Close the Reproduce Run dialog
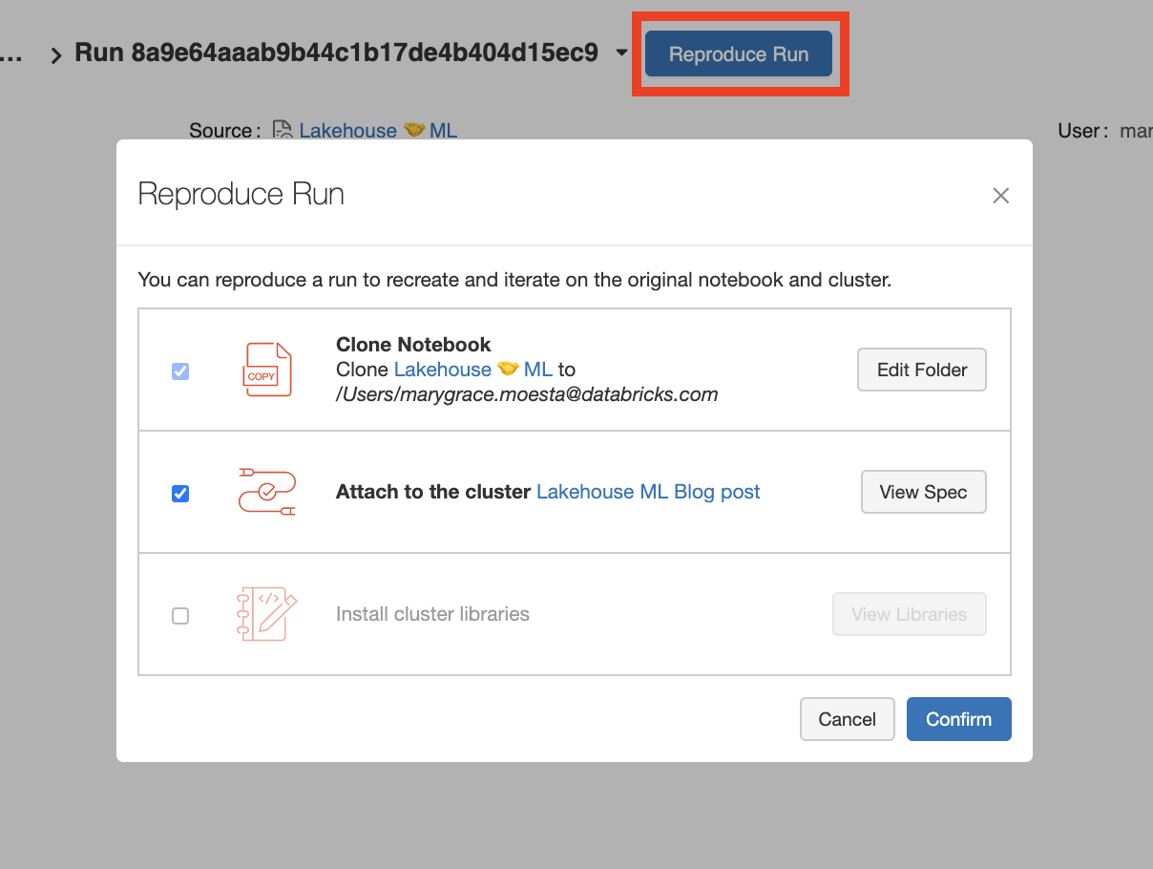The width and height of the screenshot is (1153, 869). pos(1000,196)
